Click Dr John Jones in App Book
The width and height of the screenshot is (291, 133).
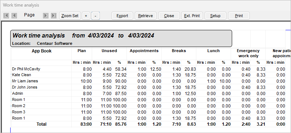tap(25, 87)
